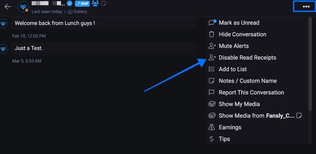Select Mark as Unread

(239, 23)
